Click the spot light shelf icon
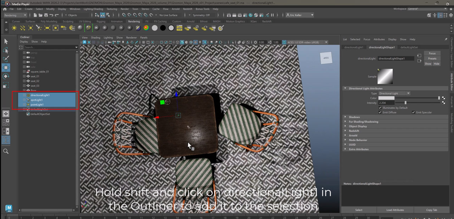 (39, 28)
